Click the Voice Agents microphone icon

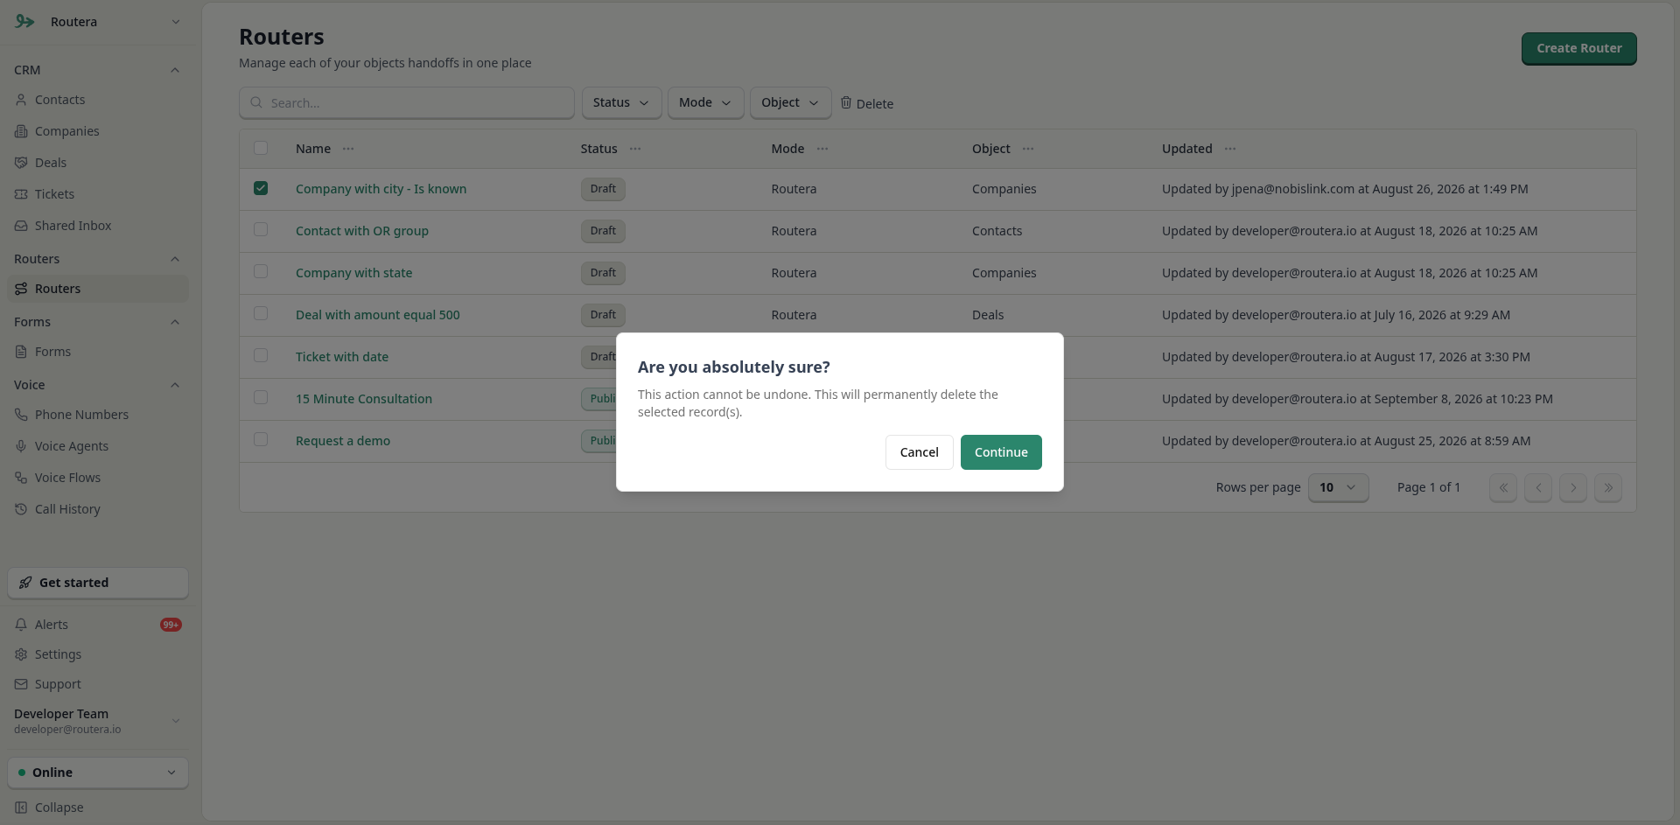pos(21,446)
